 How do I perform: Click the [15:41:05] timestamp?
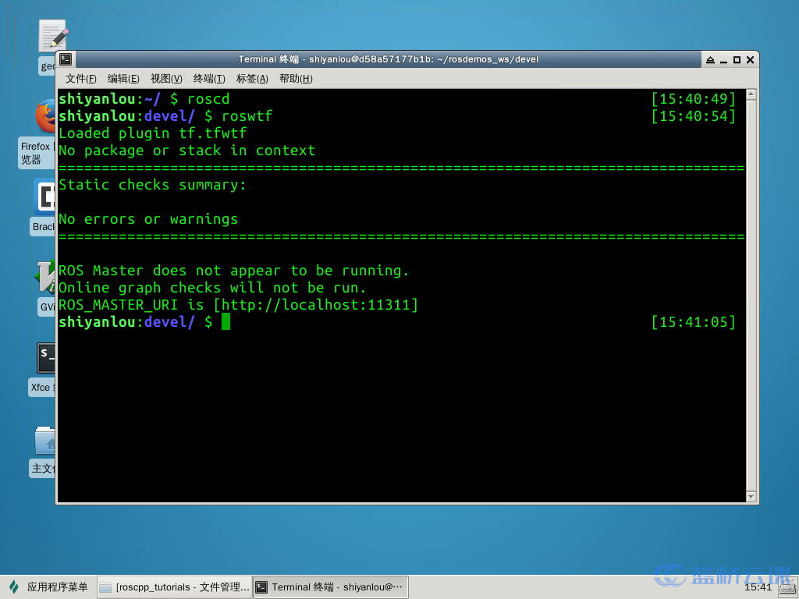pyautogui.click(x=694, y=322)
